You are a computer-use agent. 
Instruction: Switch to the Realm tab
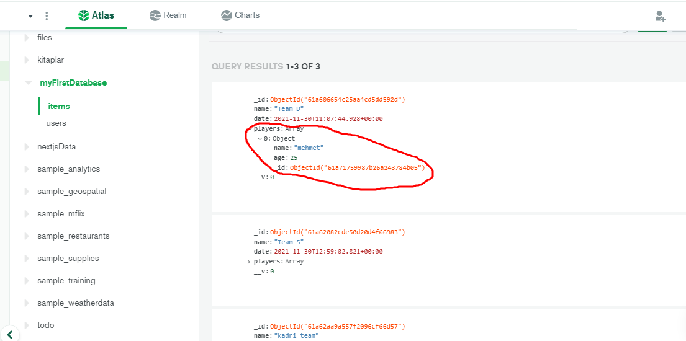[x=168, y=15]
